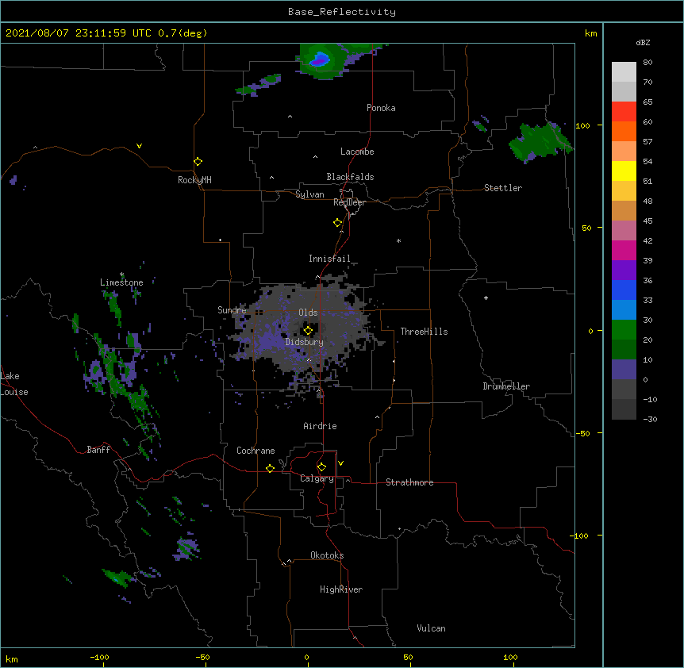Click the ThreeHills label

(424, 332)
